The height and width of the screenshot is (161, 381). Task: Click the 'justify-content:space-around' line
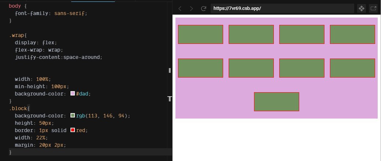[59, 57]
